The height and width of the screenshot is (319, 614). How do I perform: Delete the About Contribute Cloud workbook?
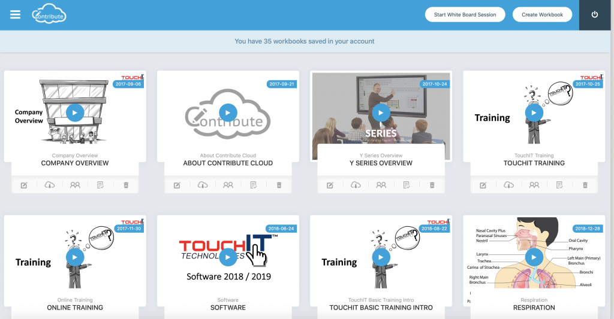[279, 185]
